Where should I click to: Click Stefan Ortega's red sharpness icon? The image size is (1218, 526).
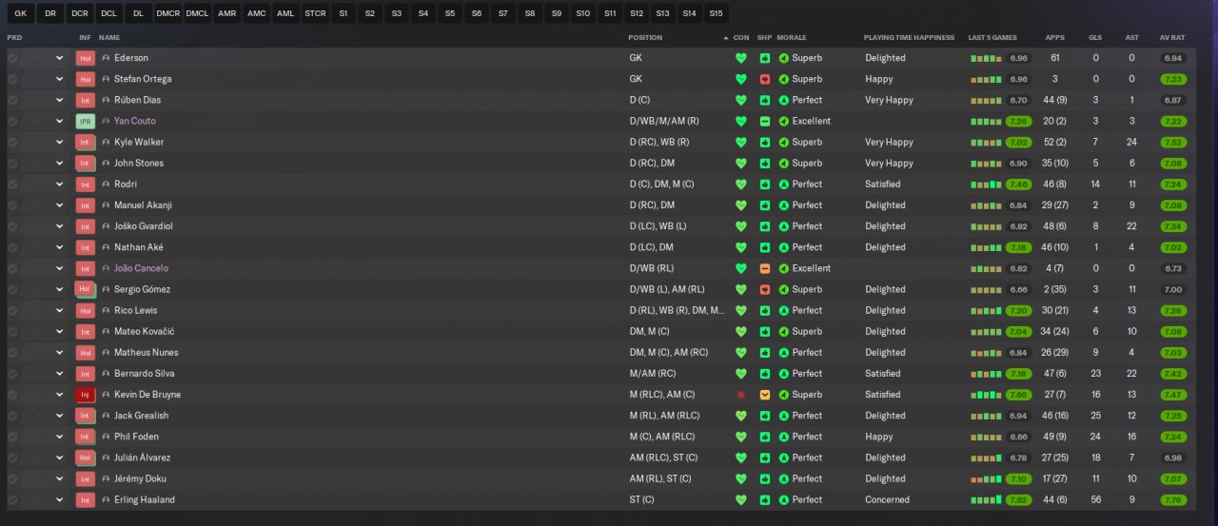765,79
